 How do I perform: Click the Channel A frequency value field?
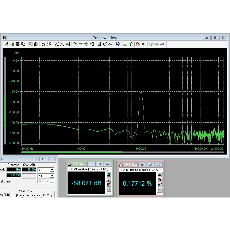pyautogui.click(x=13, y=175)
